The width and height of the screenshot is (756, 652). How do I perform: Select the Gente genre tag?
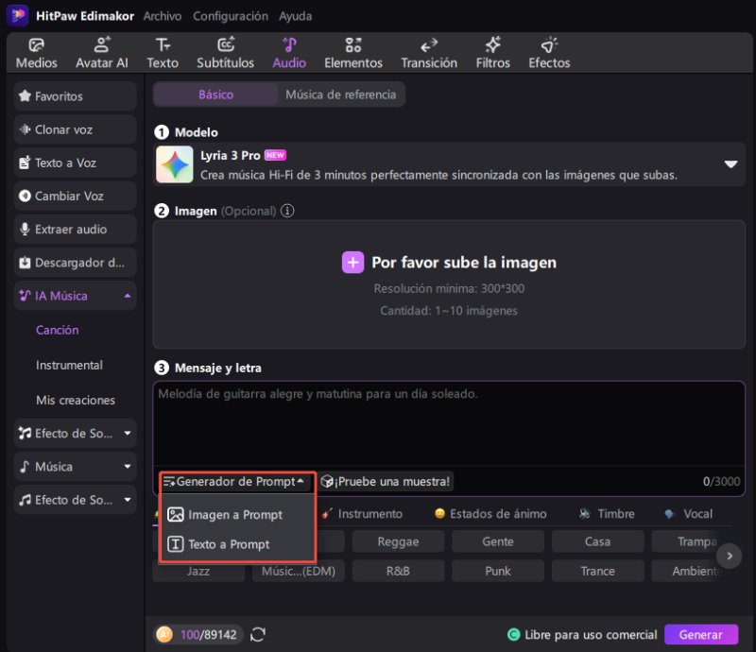coord(498,541)
